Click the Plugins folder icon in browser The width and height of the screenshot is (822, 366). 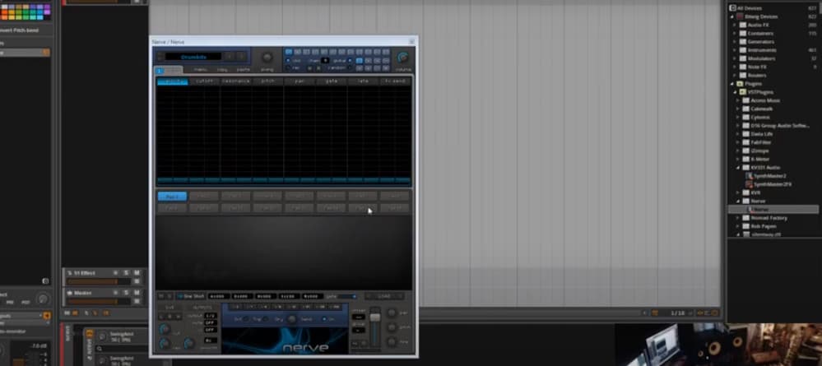740,83
